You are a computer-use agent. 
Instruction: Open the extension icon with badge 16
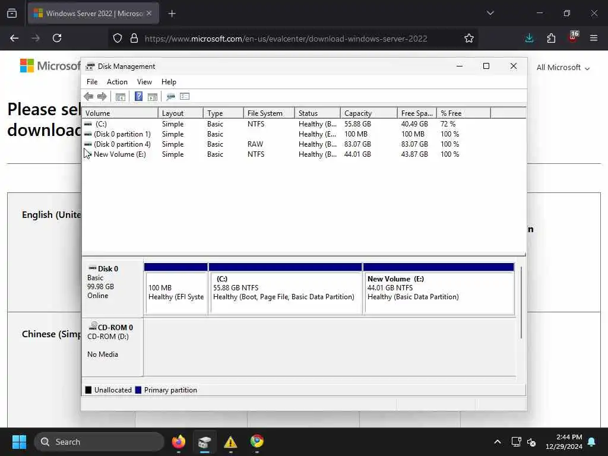point(573,37)
